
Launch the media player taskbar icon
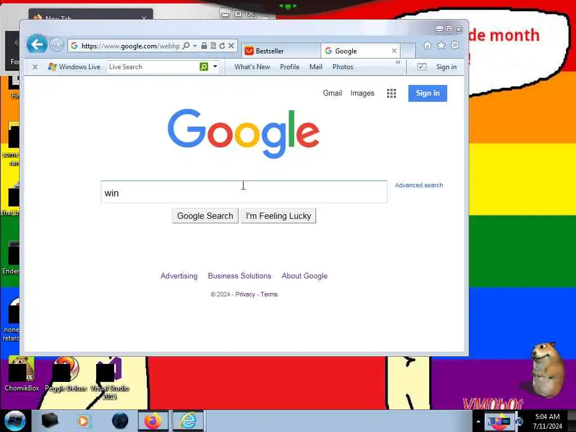click(84, 421)
